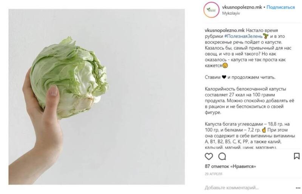The height and width of the screenshot is (194, 302).
Task: Click the vkusnopolezno.mk profile avatar
Action: point(212,10)
